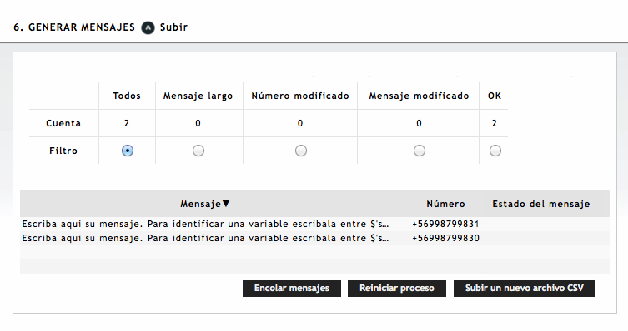
Task: Select message row for +56998799830
Action: click(x=314, y=239)
